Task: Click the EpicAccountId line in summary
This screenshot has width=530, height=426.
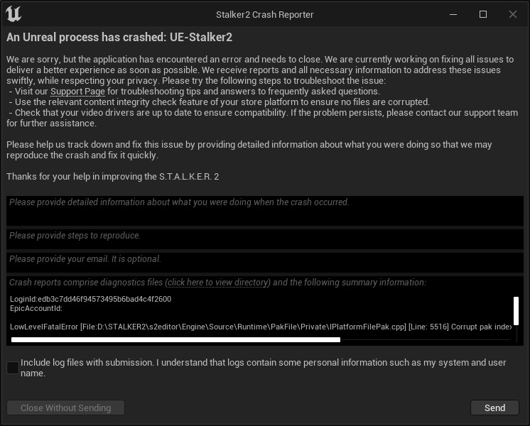Action: click(x=36, y=308)
